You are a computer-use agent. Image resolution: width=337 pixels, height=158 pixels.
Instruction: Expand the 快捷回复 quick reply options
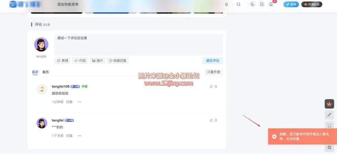click(118, 61)
